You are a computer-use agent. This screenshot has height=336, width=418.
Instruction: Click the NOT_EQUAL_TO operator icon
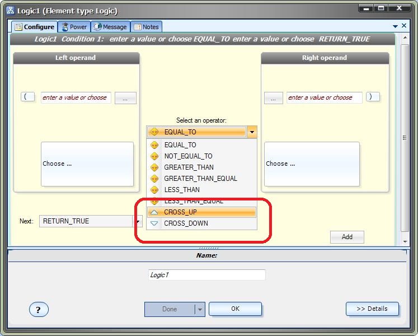pyautogui.click(x=154, y=156)
